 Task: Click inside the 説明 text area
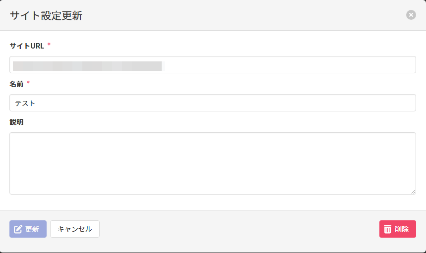212,163
